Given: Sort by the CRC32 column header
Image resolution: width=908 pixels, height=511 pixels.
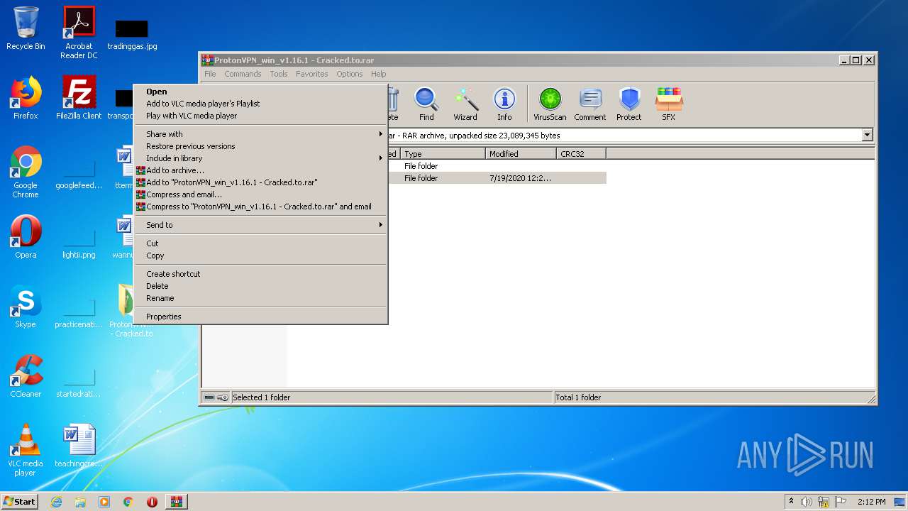Looking at the screenshot, I should [581, 153].
